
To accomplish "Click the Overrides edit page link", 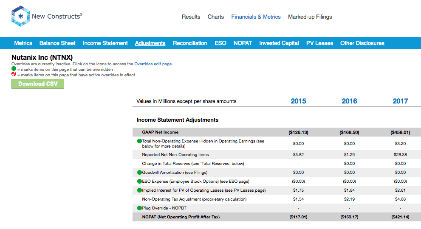I will (x=153, y=64).
